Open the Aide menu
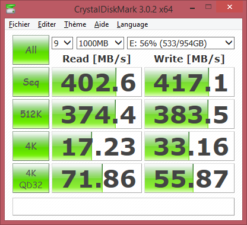The width and height of the screenshot is (247, 225). point(102,24)
